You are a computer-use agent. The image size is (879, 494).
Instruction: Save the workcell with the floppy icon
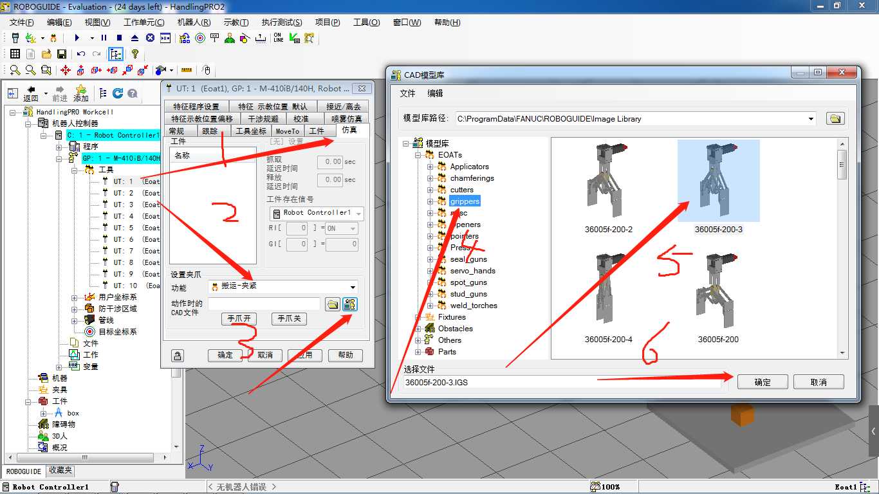62,54
